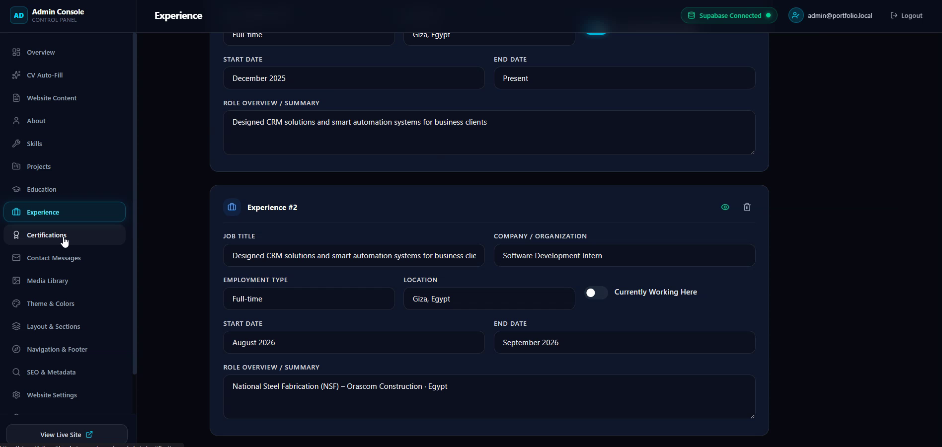This screenshot has height=447, width=942.
Task: Click the Website Content document icon
Action: (x=16, y=98)
